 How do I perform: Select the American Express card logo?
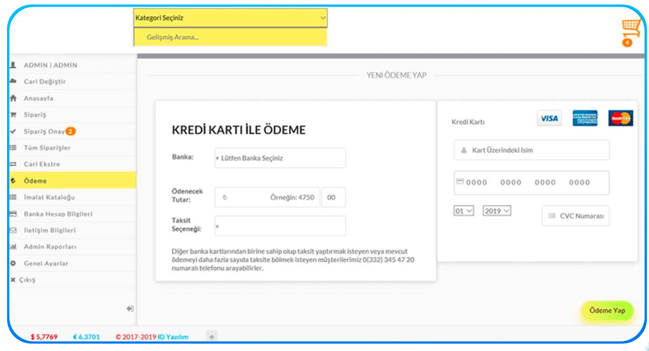(x=585, y=118)
